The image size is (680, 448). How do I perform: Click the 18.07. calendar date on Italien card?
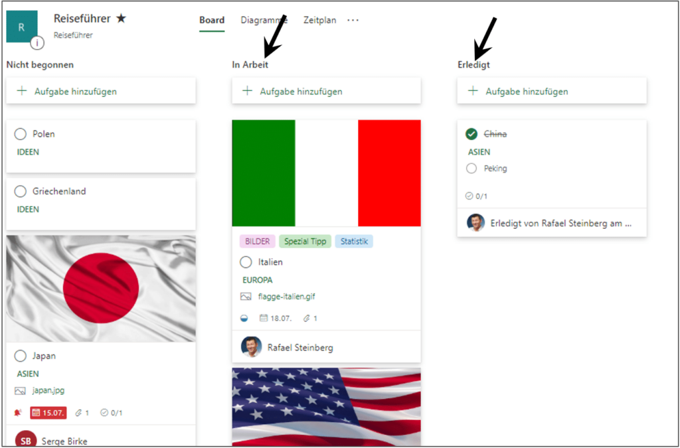click(x=276, y=319)
